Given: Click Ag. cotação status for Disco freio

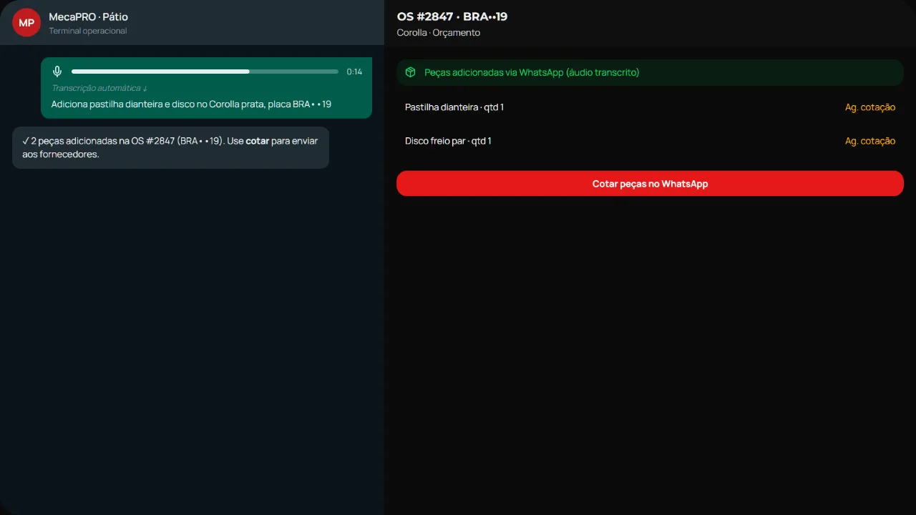Looking at the screenshot, I should (870, 141).
